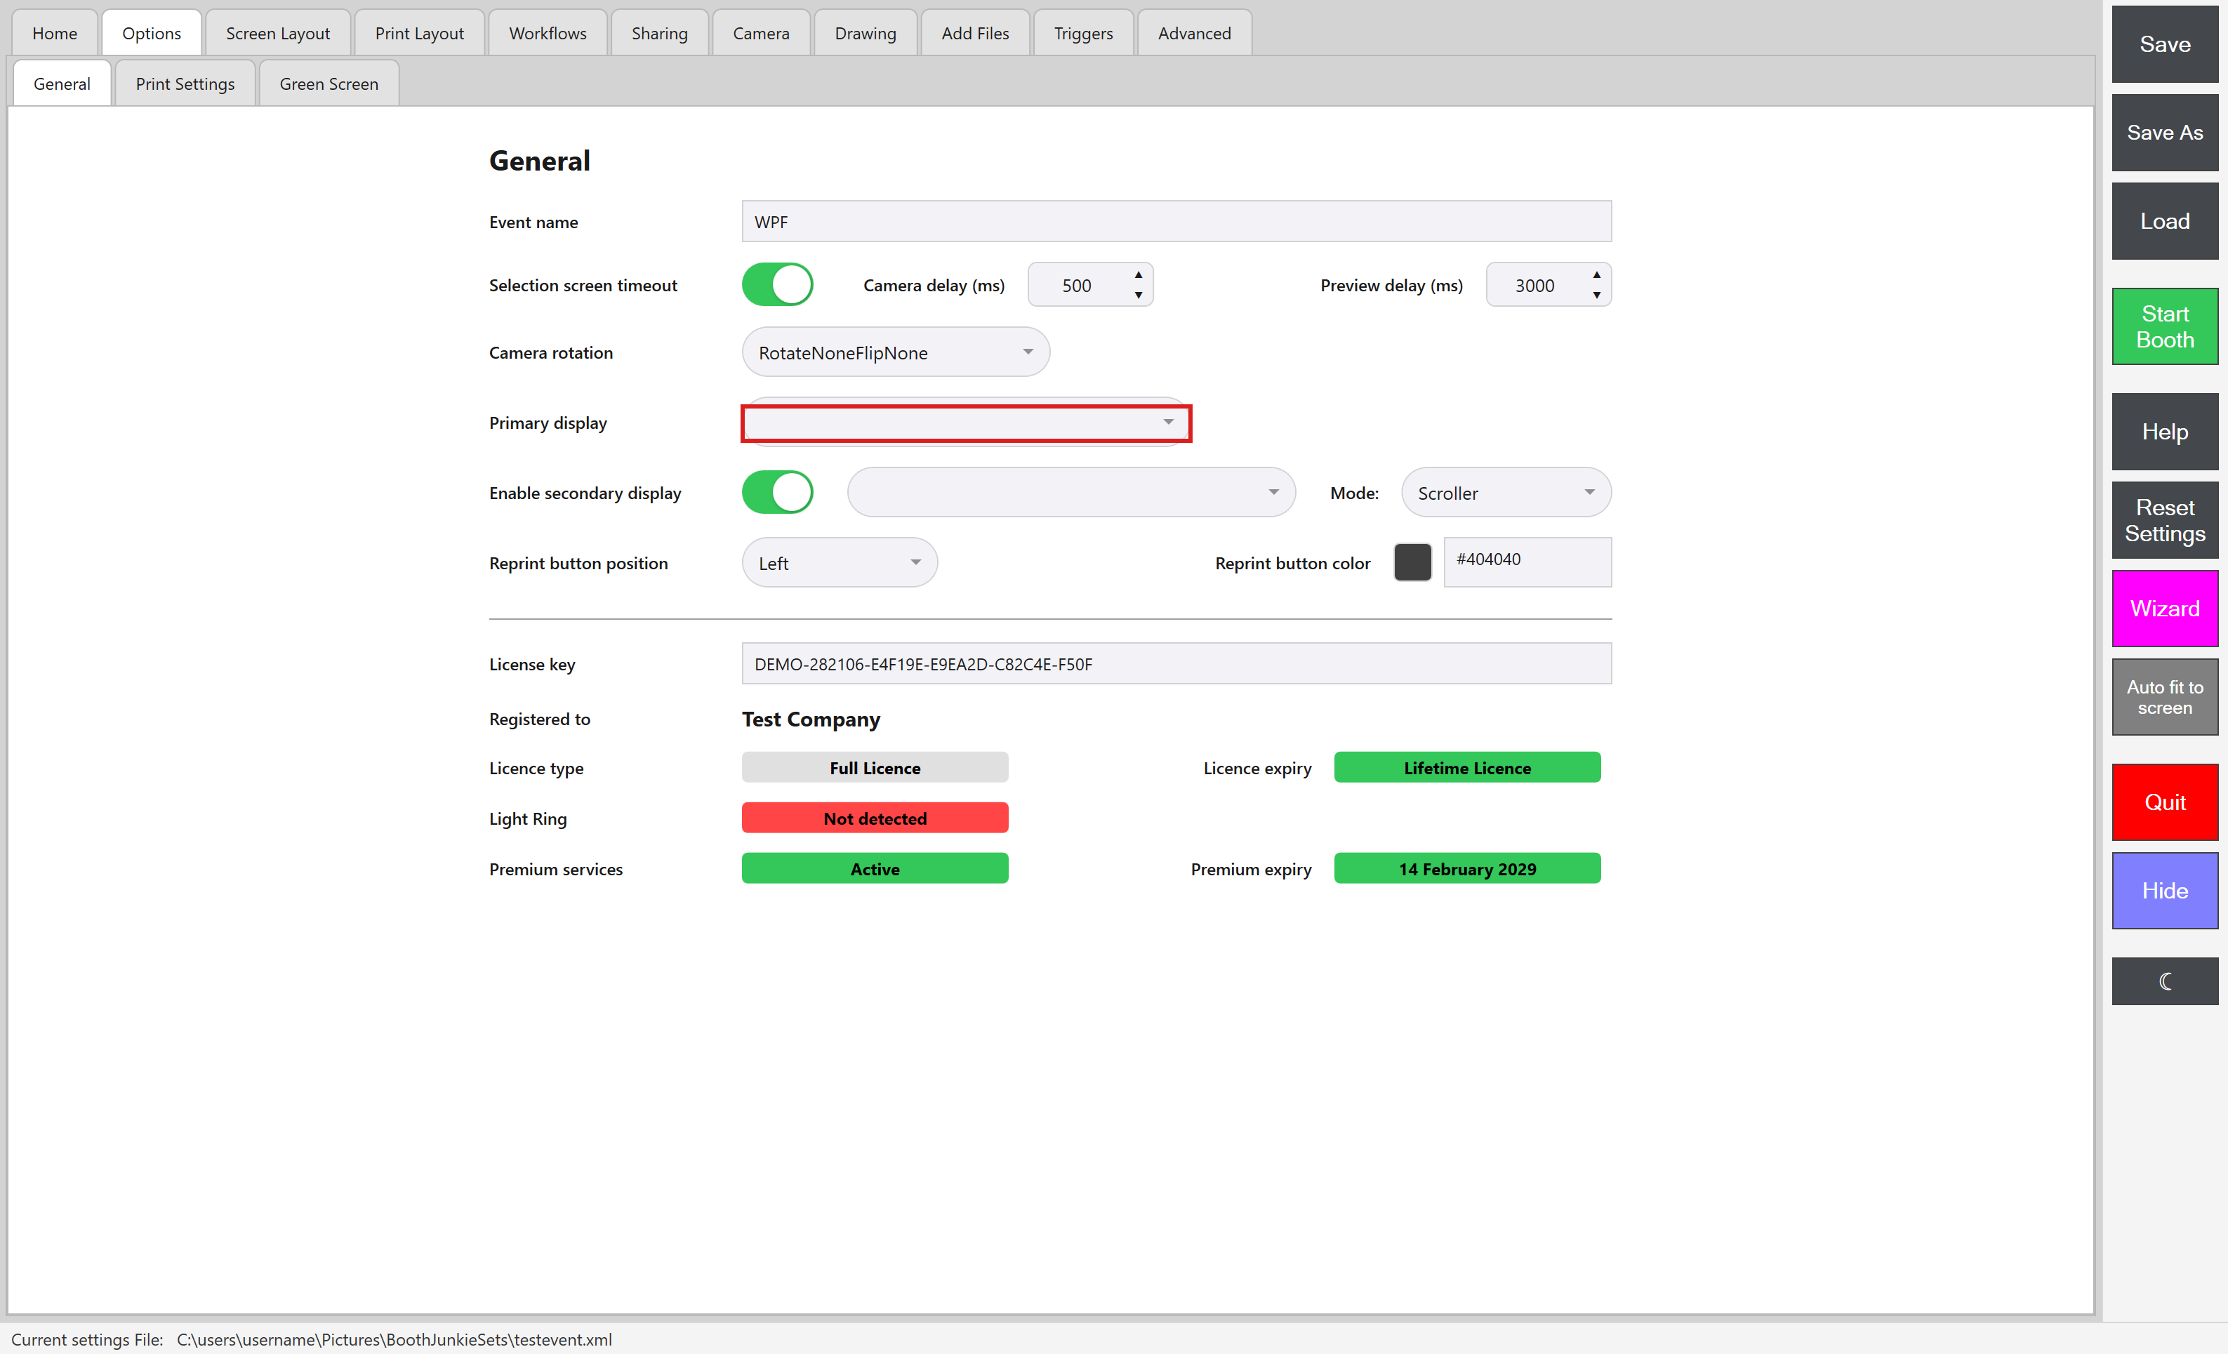
Task: Click the Active premium services badge
Action: [x=875, y=868]
